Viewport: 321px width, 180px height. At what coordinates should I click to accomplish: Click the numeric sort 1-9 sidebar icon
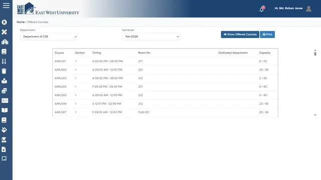click(x=4, y=61)
